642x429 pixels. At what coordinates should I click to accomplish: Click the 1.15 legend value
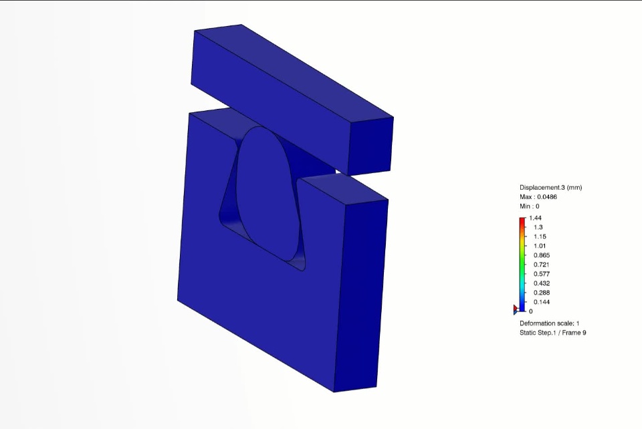[x=540, y=237]
